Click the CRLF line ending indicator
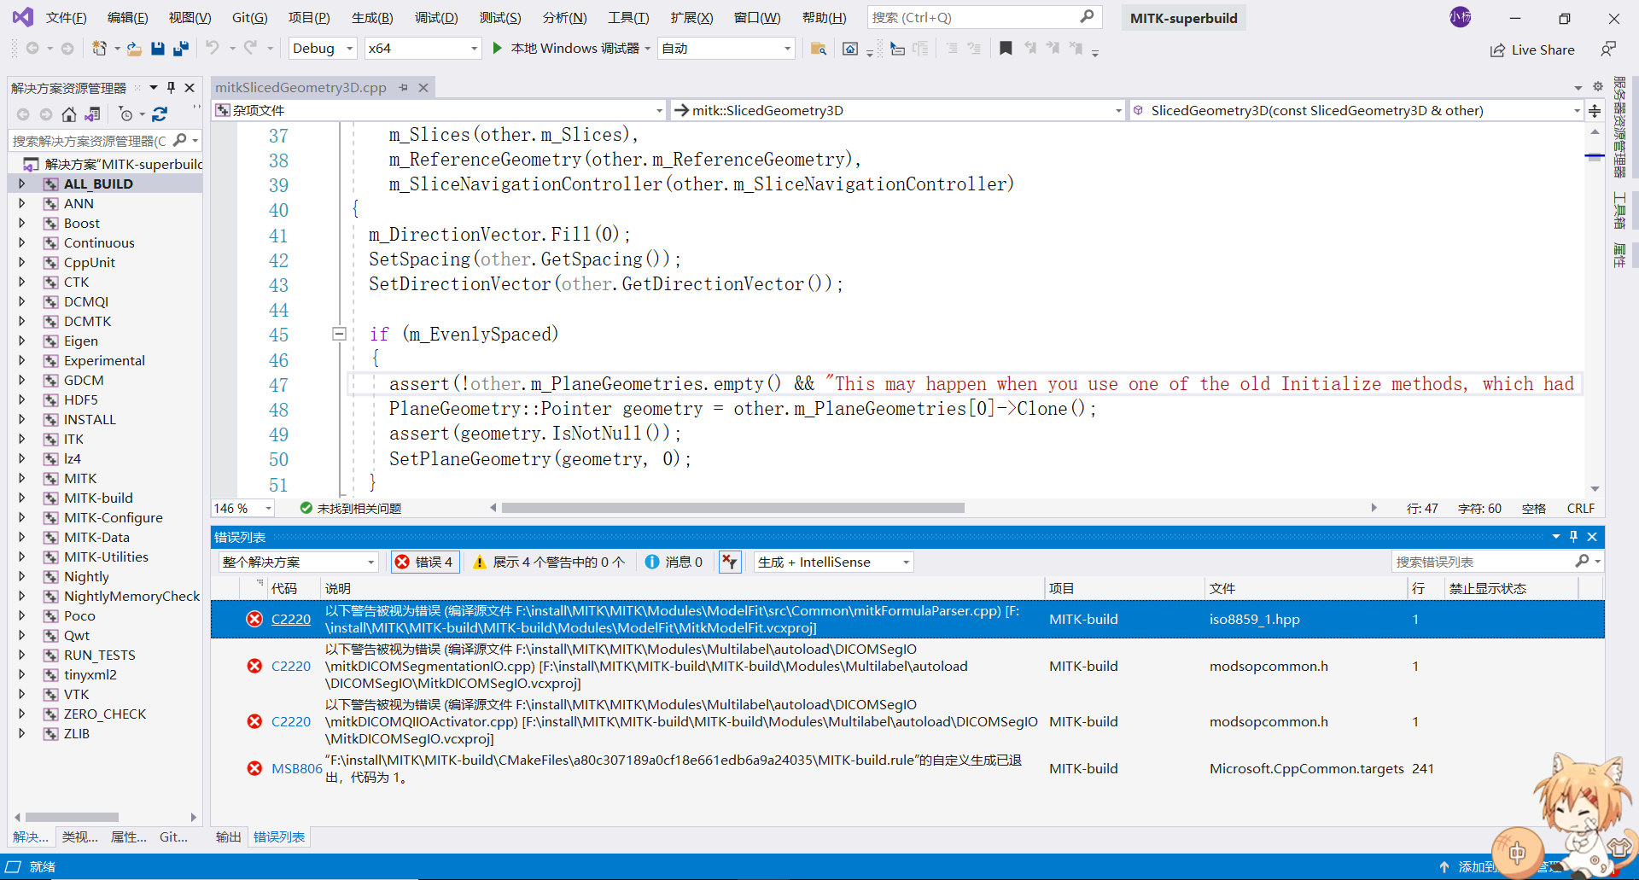Image resolution: width=1639 pixels, height=880 pixels. click(x=1581, y=508)
